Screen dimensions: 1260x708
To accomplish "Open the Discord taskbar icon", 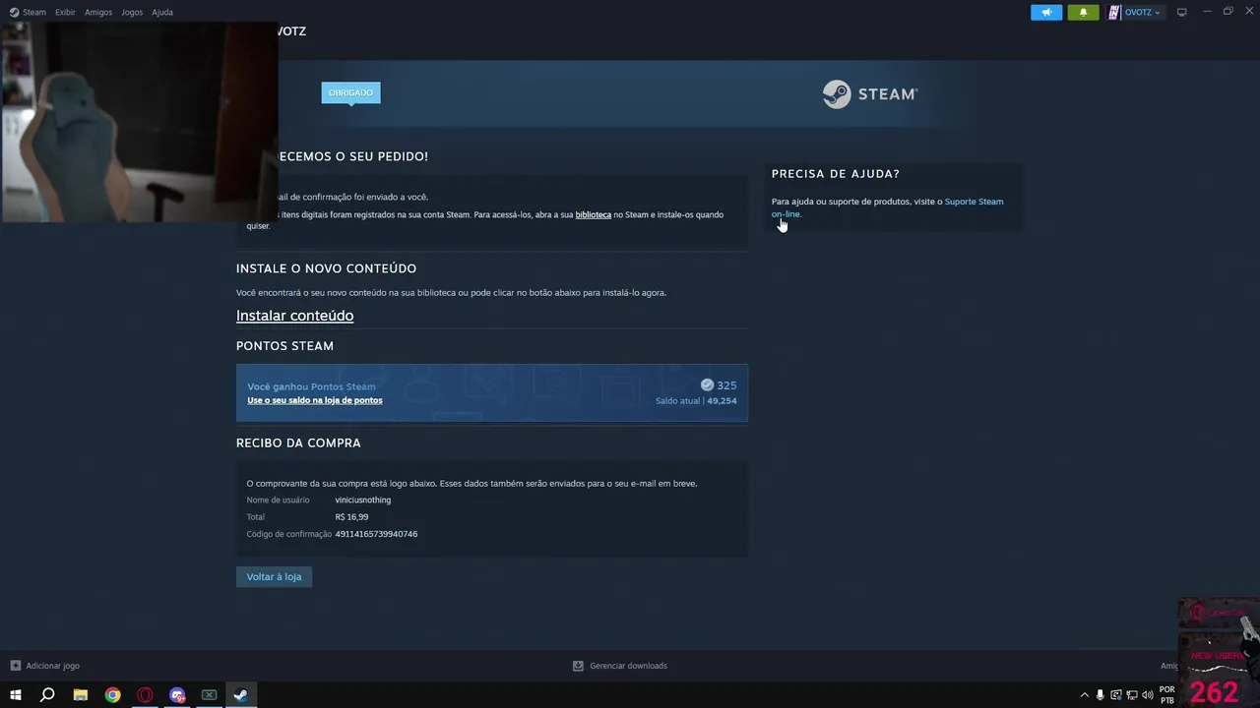I will pyautogui.click(x=177, y=695).
